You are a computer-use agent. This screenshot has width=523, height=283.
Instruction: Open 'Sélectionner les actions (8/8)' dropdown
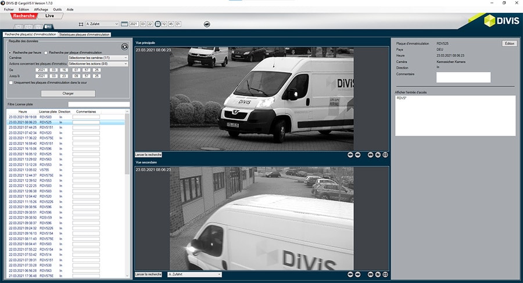click(x=98, y=64)
